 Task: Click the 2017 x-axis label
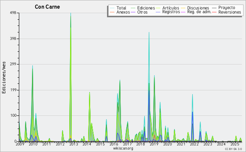pyautogui.click(x=127, y=144)
